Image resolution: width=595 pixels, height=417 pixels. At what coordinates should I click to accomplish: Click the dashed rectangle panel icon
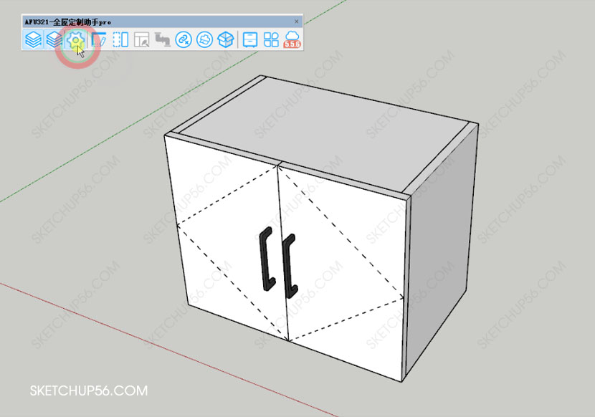click(120, 40)
